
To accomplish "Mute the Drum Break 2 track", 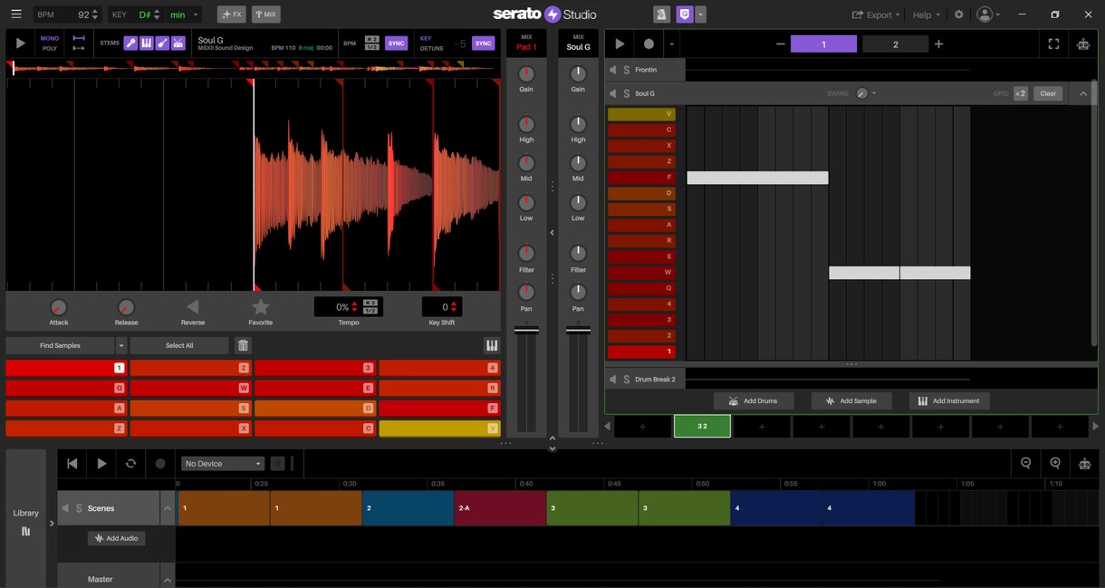I will tap(613, 379).
